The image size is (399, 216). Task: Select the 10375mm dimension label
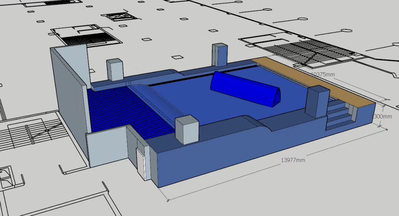click(x=323, y=74)
